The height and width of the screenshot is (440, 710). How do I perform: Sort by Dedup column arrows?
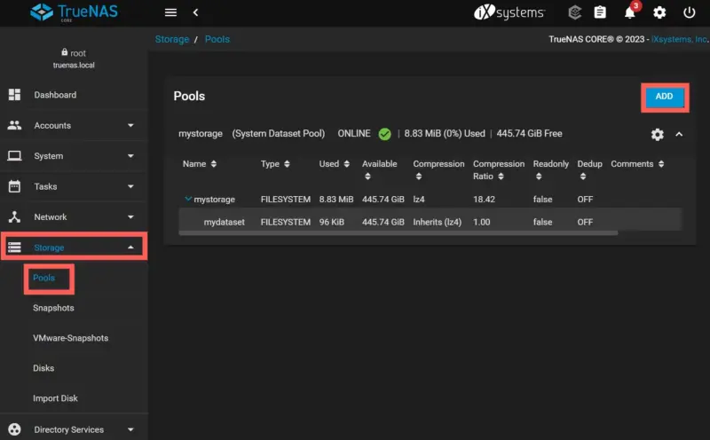click(583, 177)
